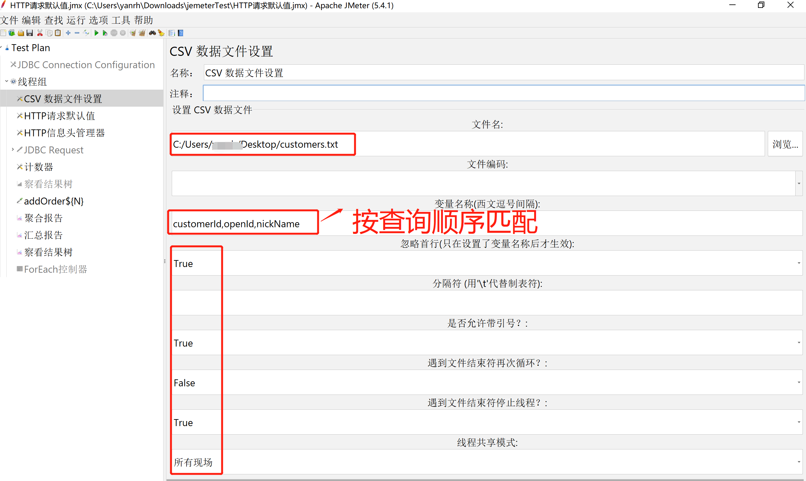Open the recycle on EOF dropdown
Image resolution: width=806 pixels, height=481 pixels.
pyautogui.click(x=798, y=383)
